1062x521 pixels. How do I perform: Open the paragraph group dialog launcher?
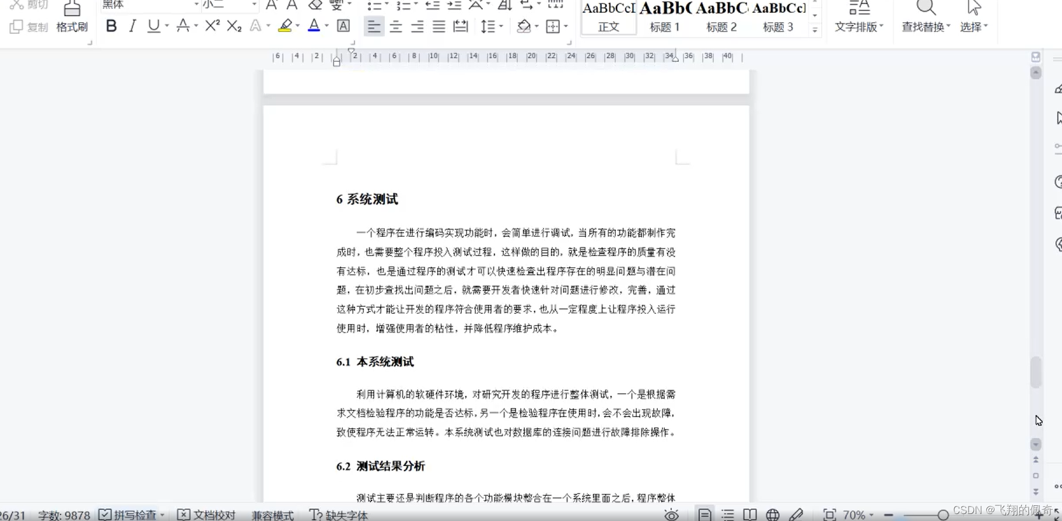569,43
